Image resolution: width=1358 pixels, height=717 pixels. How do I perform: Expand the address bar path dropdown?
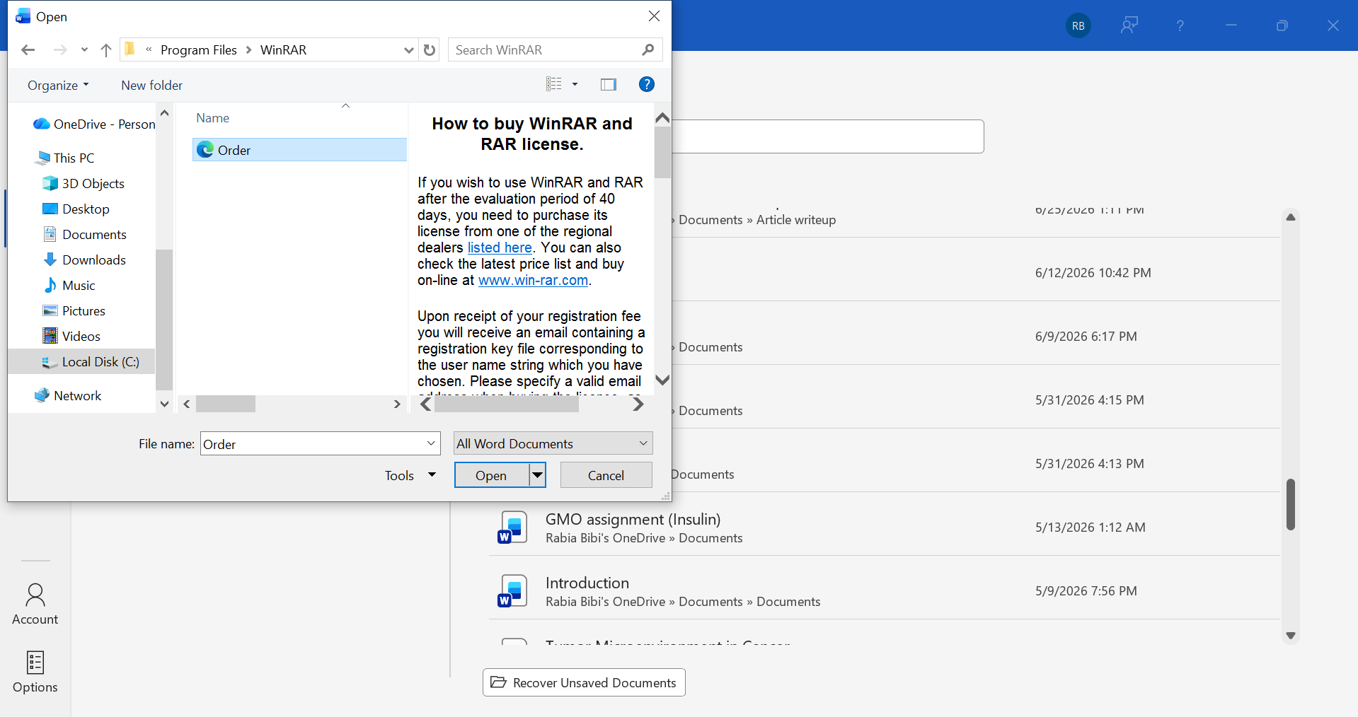(408, 49)
